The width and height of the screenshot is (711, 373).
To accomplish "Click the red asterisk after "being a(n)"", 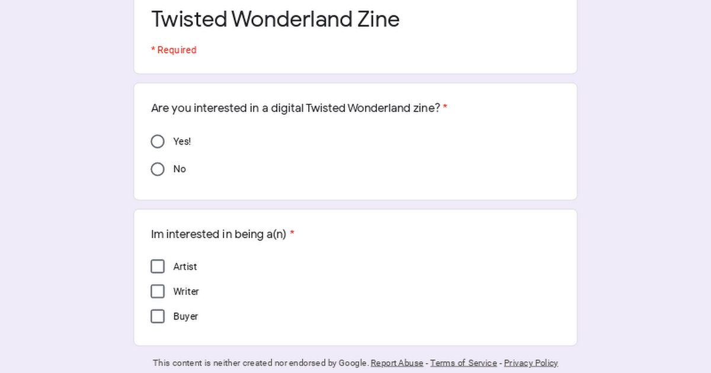I will (x=292, y=234).
